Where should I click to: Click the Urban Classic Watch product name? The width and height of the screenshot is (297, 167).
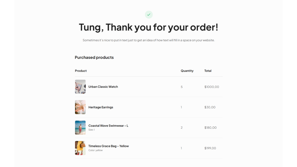[x=103, y=87]
